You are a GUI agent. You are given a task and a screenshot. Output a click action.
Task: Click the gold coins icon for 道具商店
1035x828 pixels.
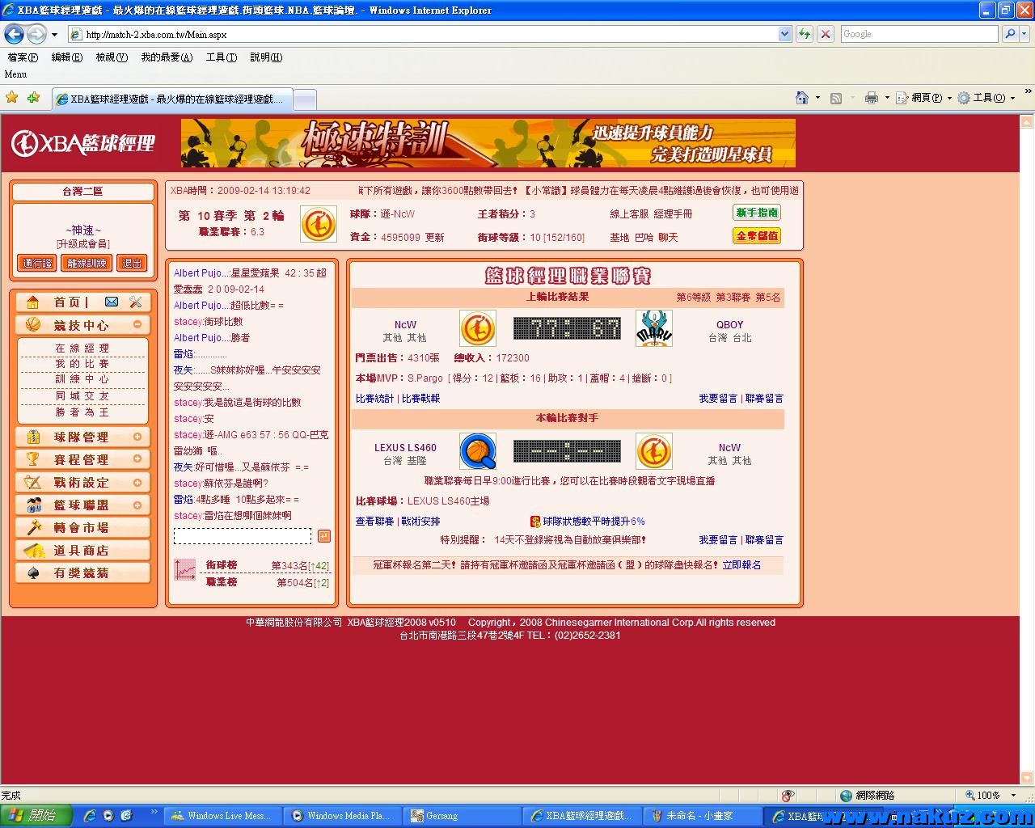(x=33, y=550)
